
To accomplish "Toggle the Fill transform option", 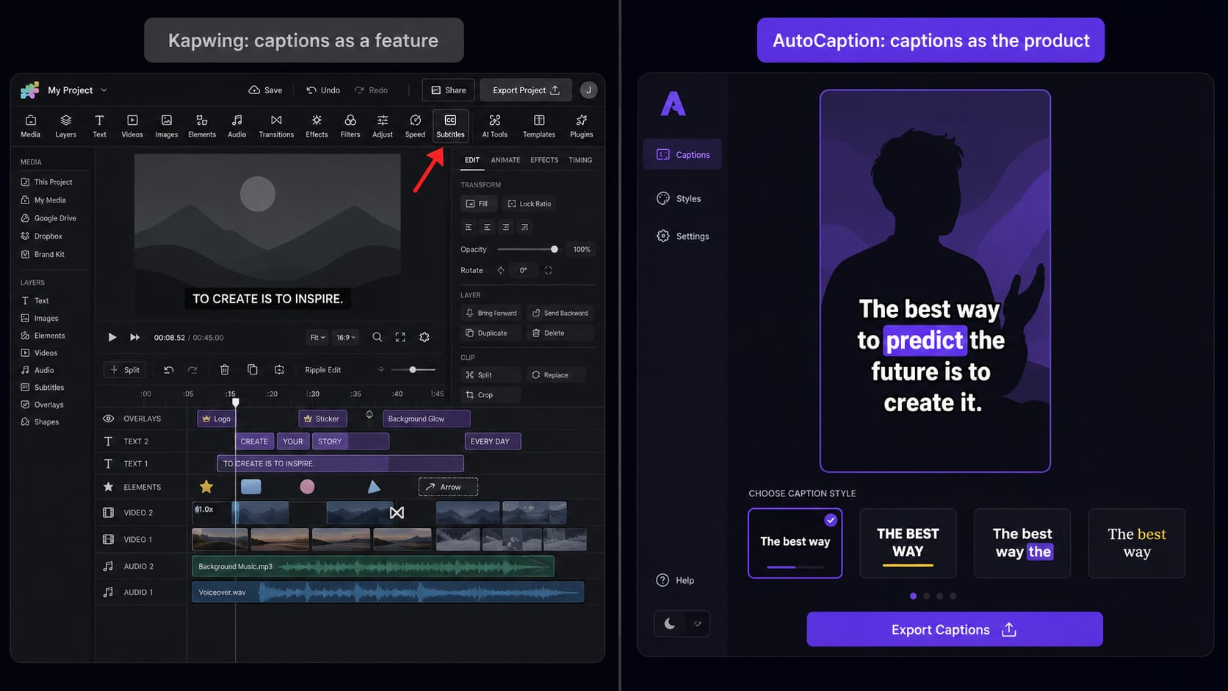I will click(477, 203).
